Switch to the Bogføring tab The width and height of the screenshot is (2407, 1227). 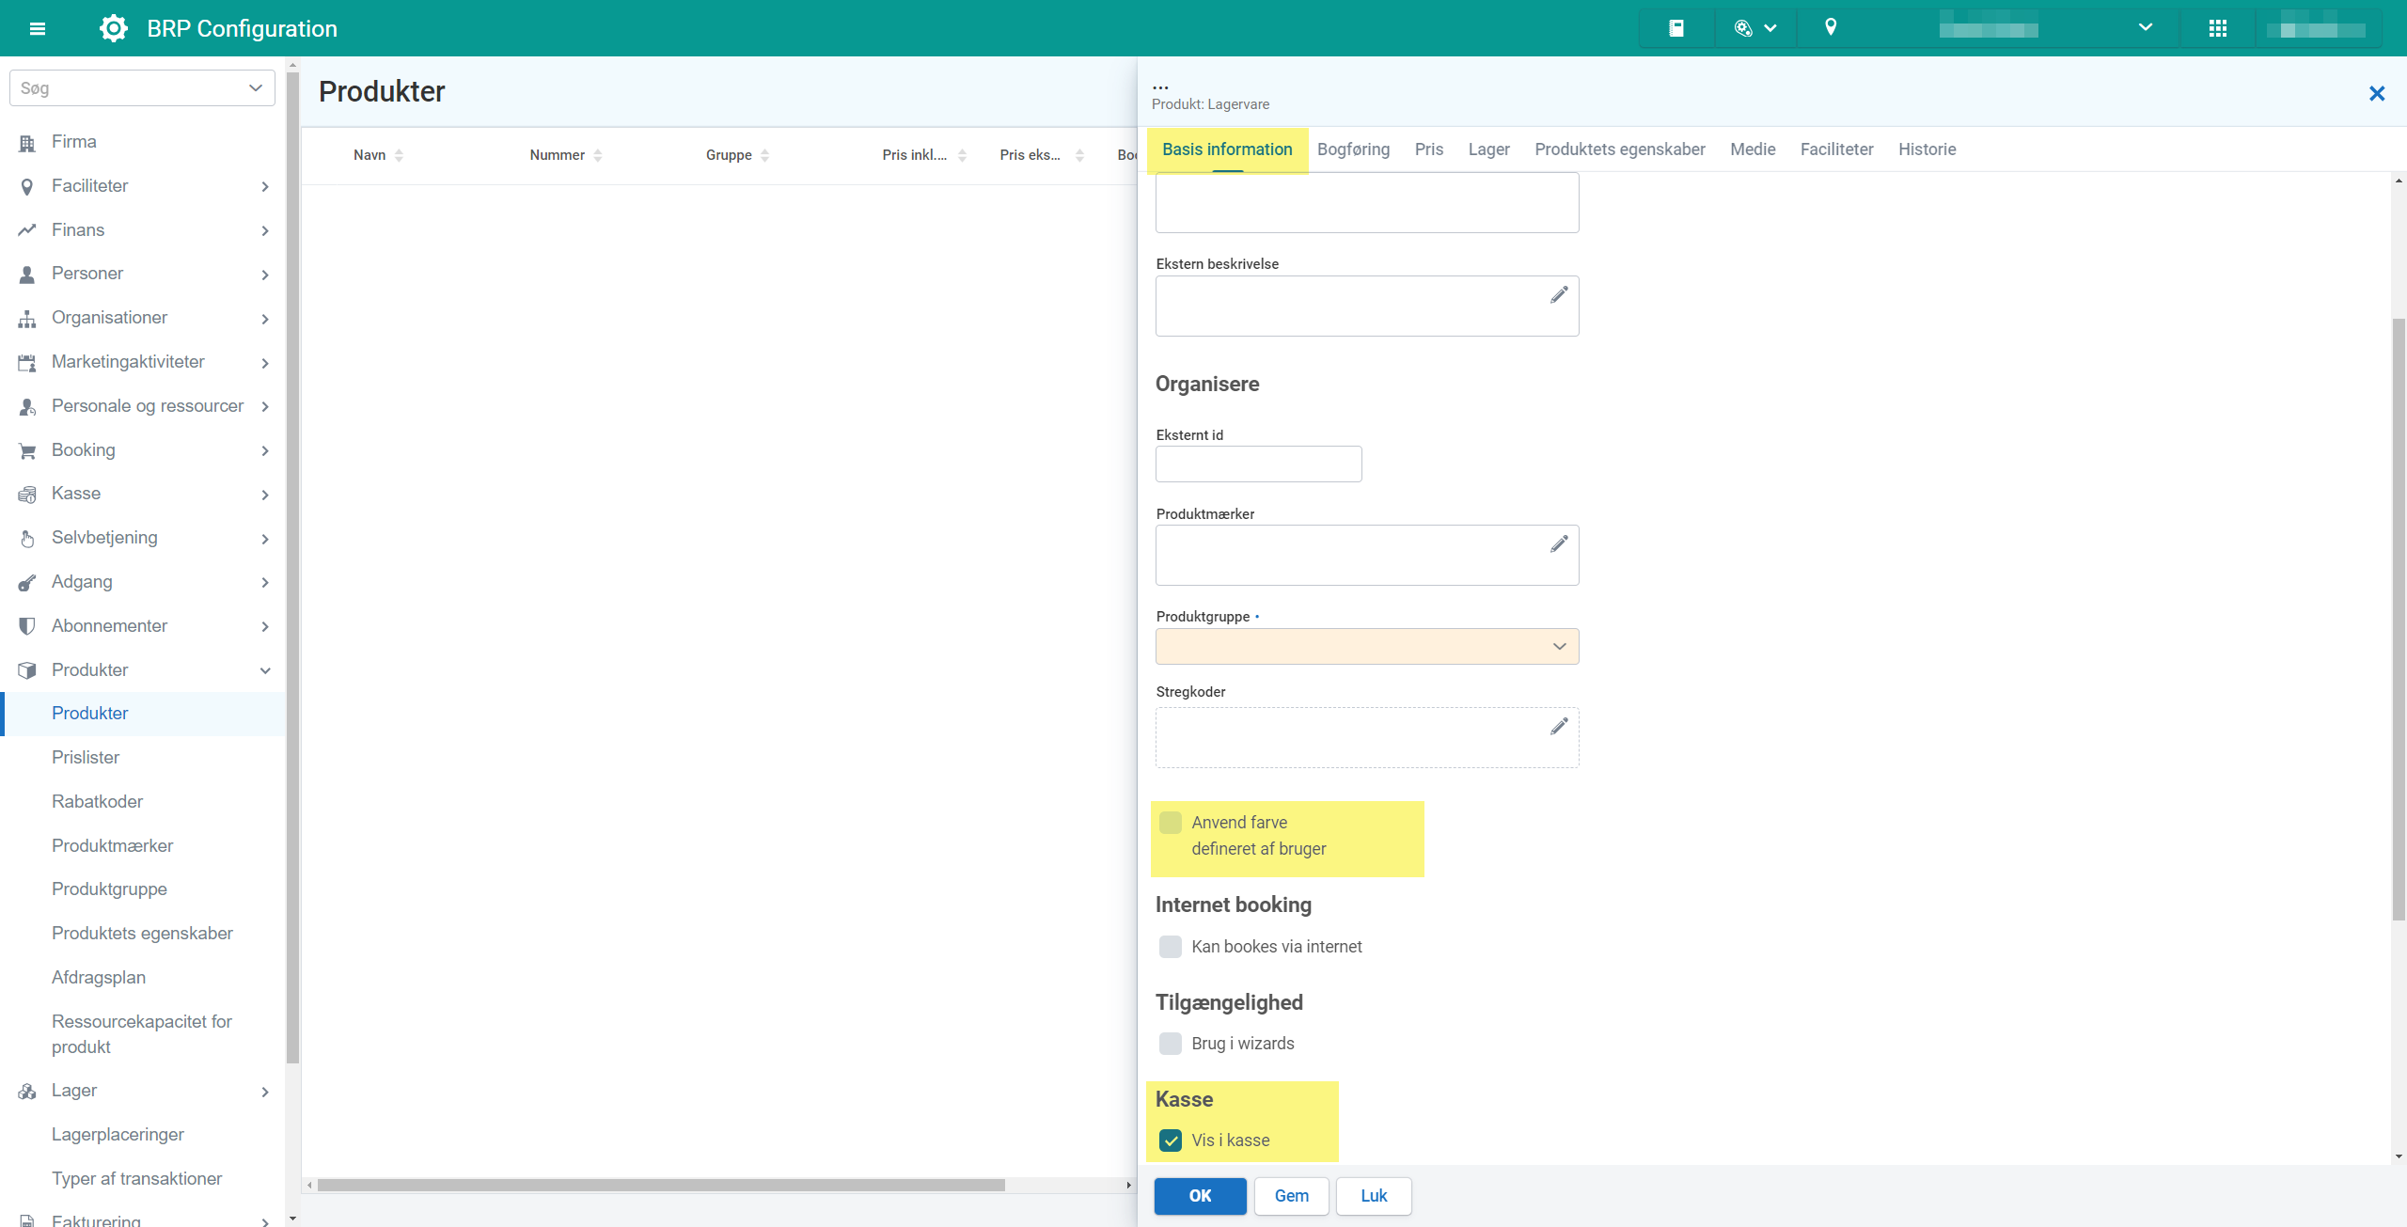(1353, 149)
